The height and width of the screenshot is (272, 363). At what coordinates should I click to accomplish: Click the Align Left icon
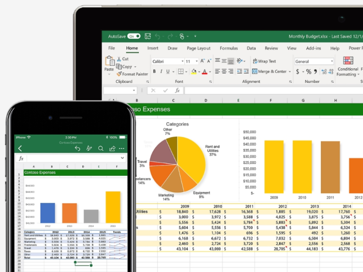coord(217,71)
